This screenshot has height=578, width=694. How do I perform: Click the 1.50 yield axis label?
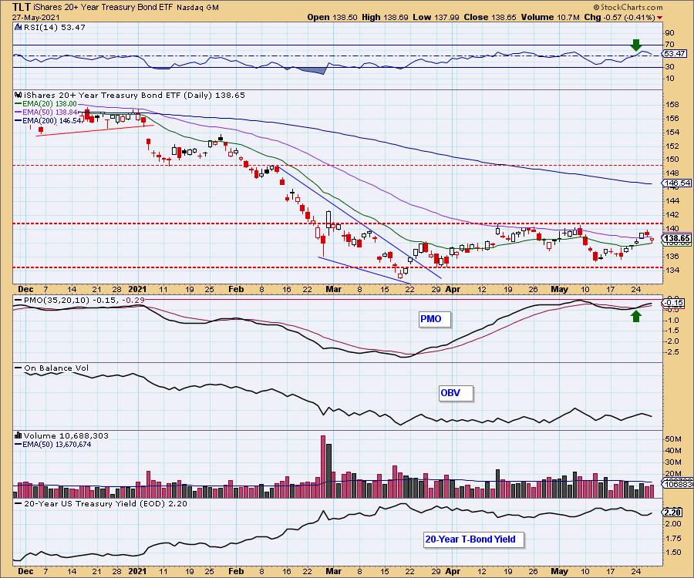point(672,553)
